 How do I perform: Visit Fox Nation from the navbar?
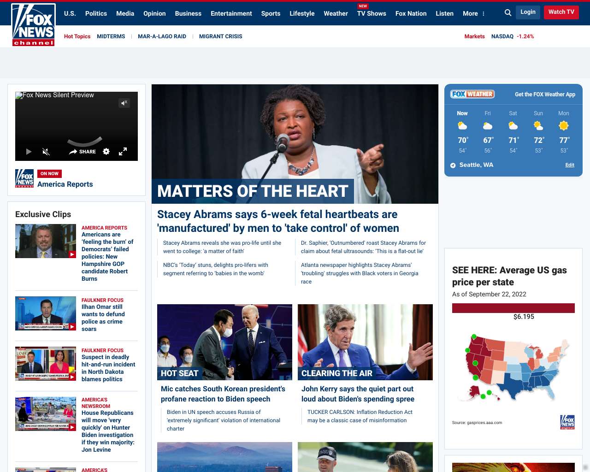pyautogui.click(x=411, y=13)
